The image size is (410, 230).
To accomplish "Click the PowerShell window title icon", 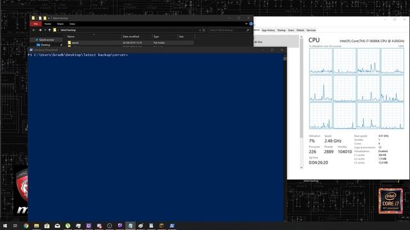I will tap(31, 50).
